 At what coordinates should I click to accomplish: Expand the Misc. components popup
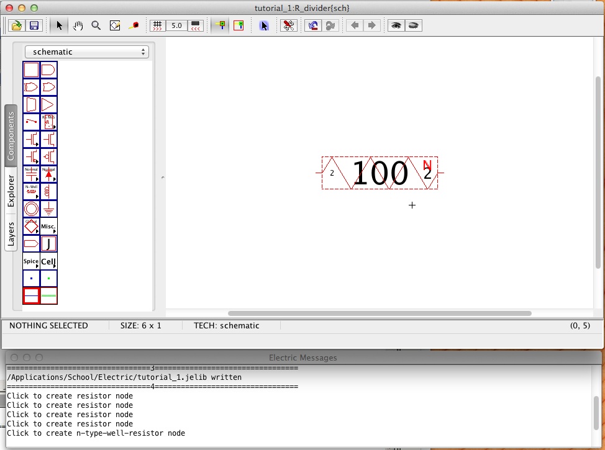[48, 226]
